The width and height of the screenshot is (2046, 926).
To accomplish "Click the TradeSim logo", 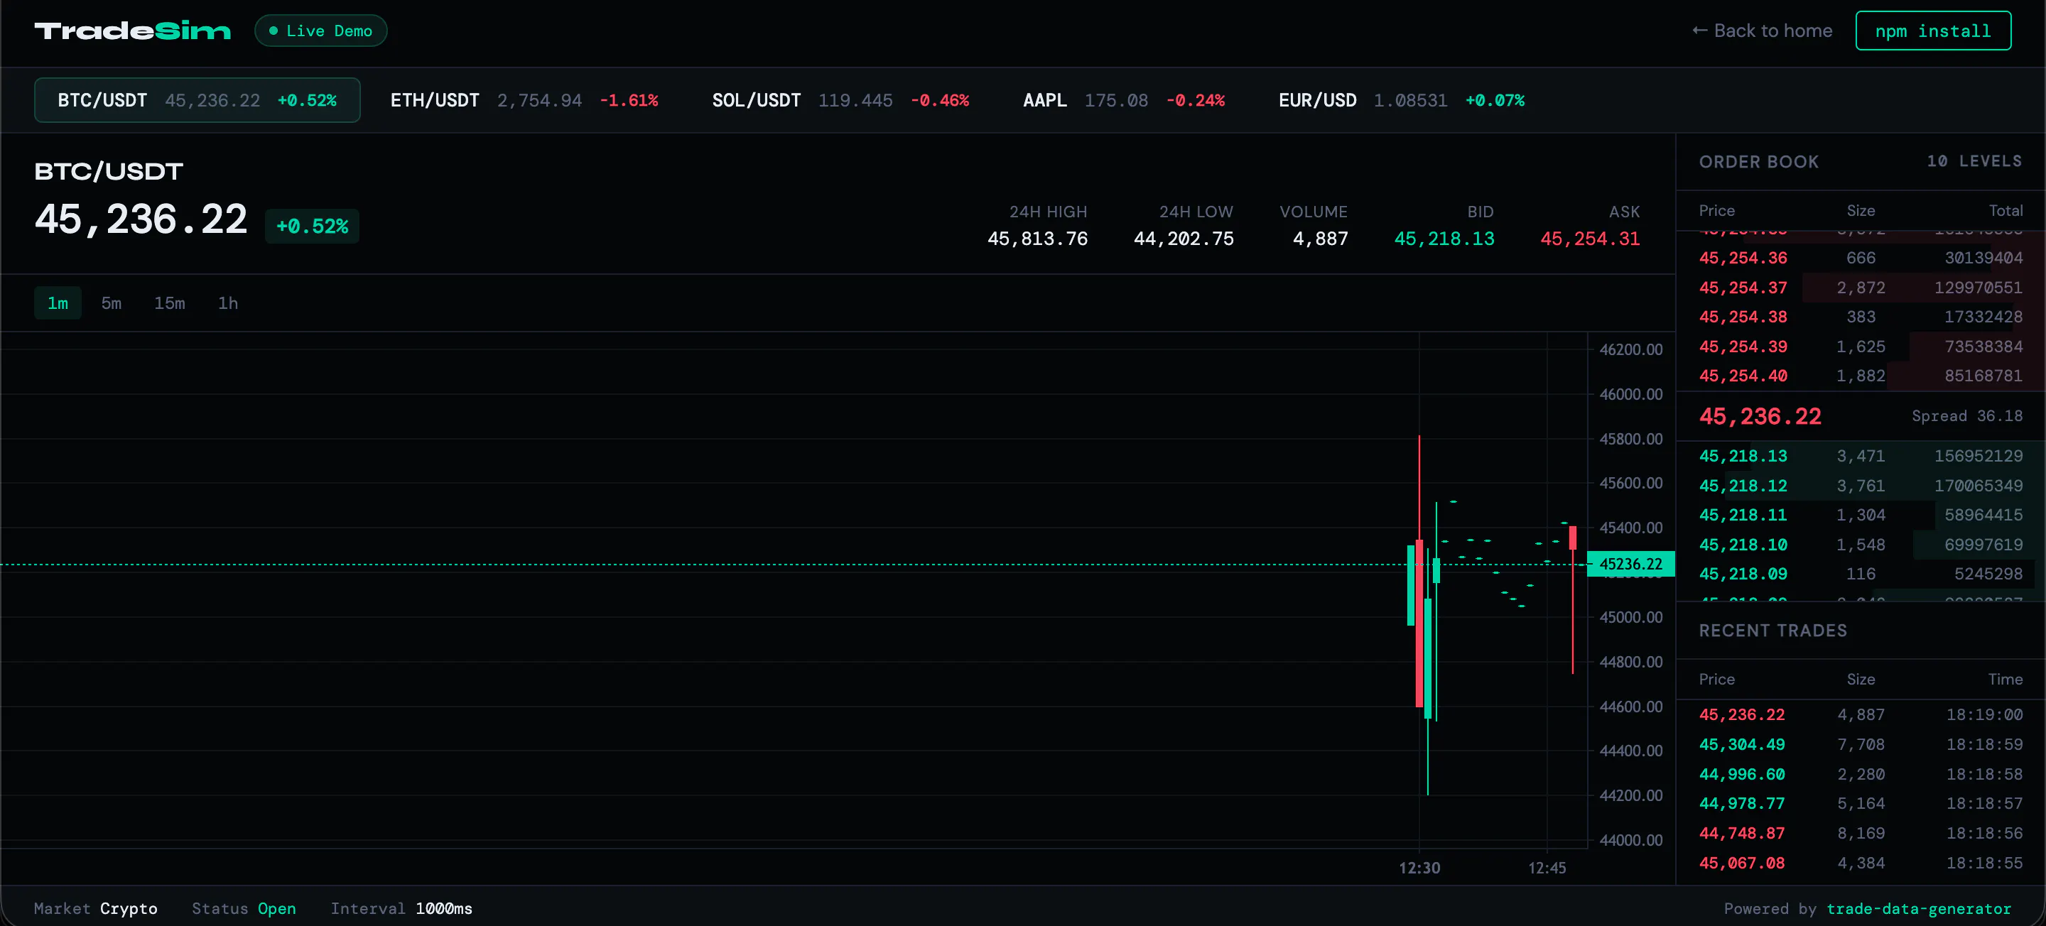I will point(133,31).
